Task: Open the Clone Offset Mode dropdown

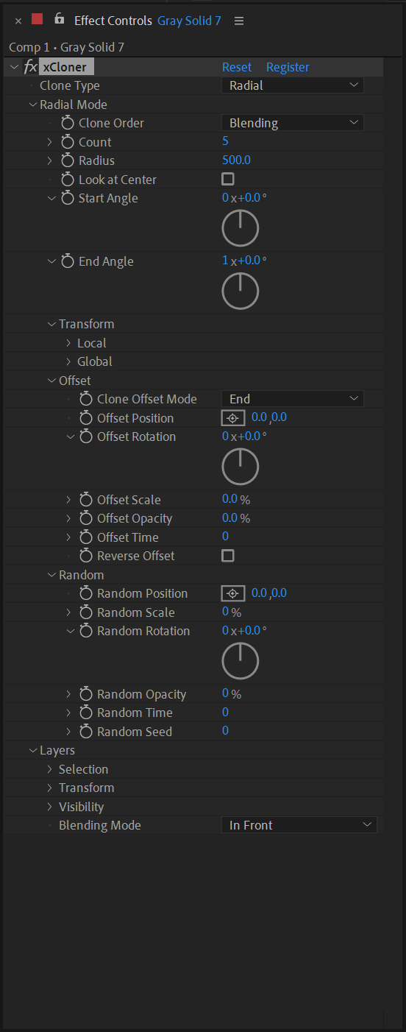Action: pyautogui.click(x=293, y=398)
